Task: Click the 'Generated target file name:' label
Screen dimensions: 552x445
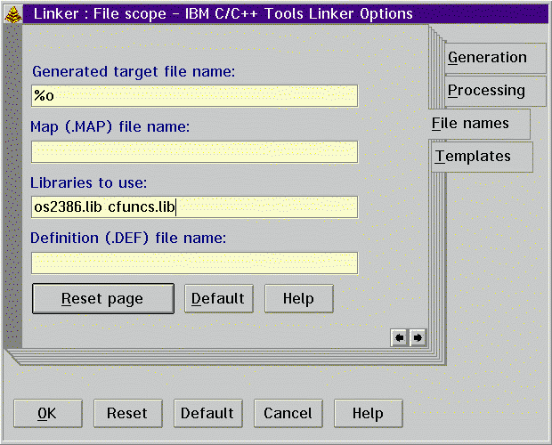Action: pos(134,72)
